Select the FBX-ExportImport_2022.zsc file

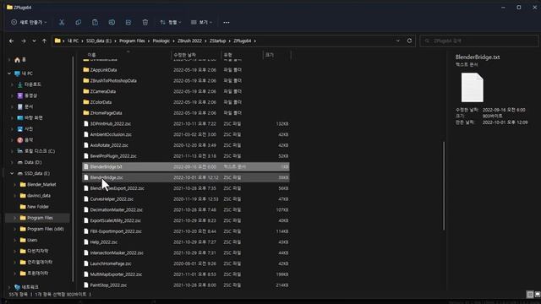pos(186,231)
